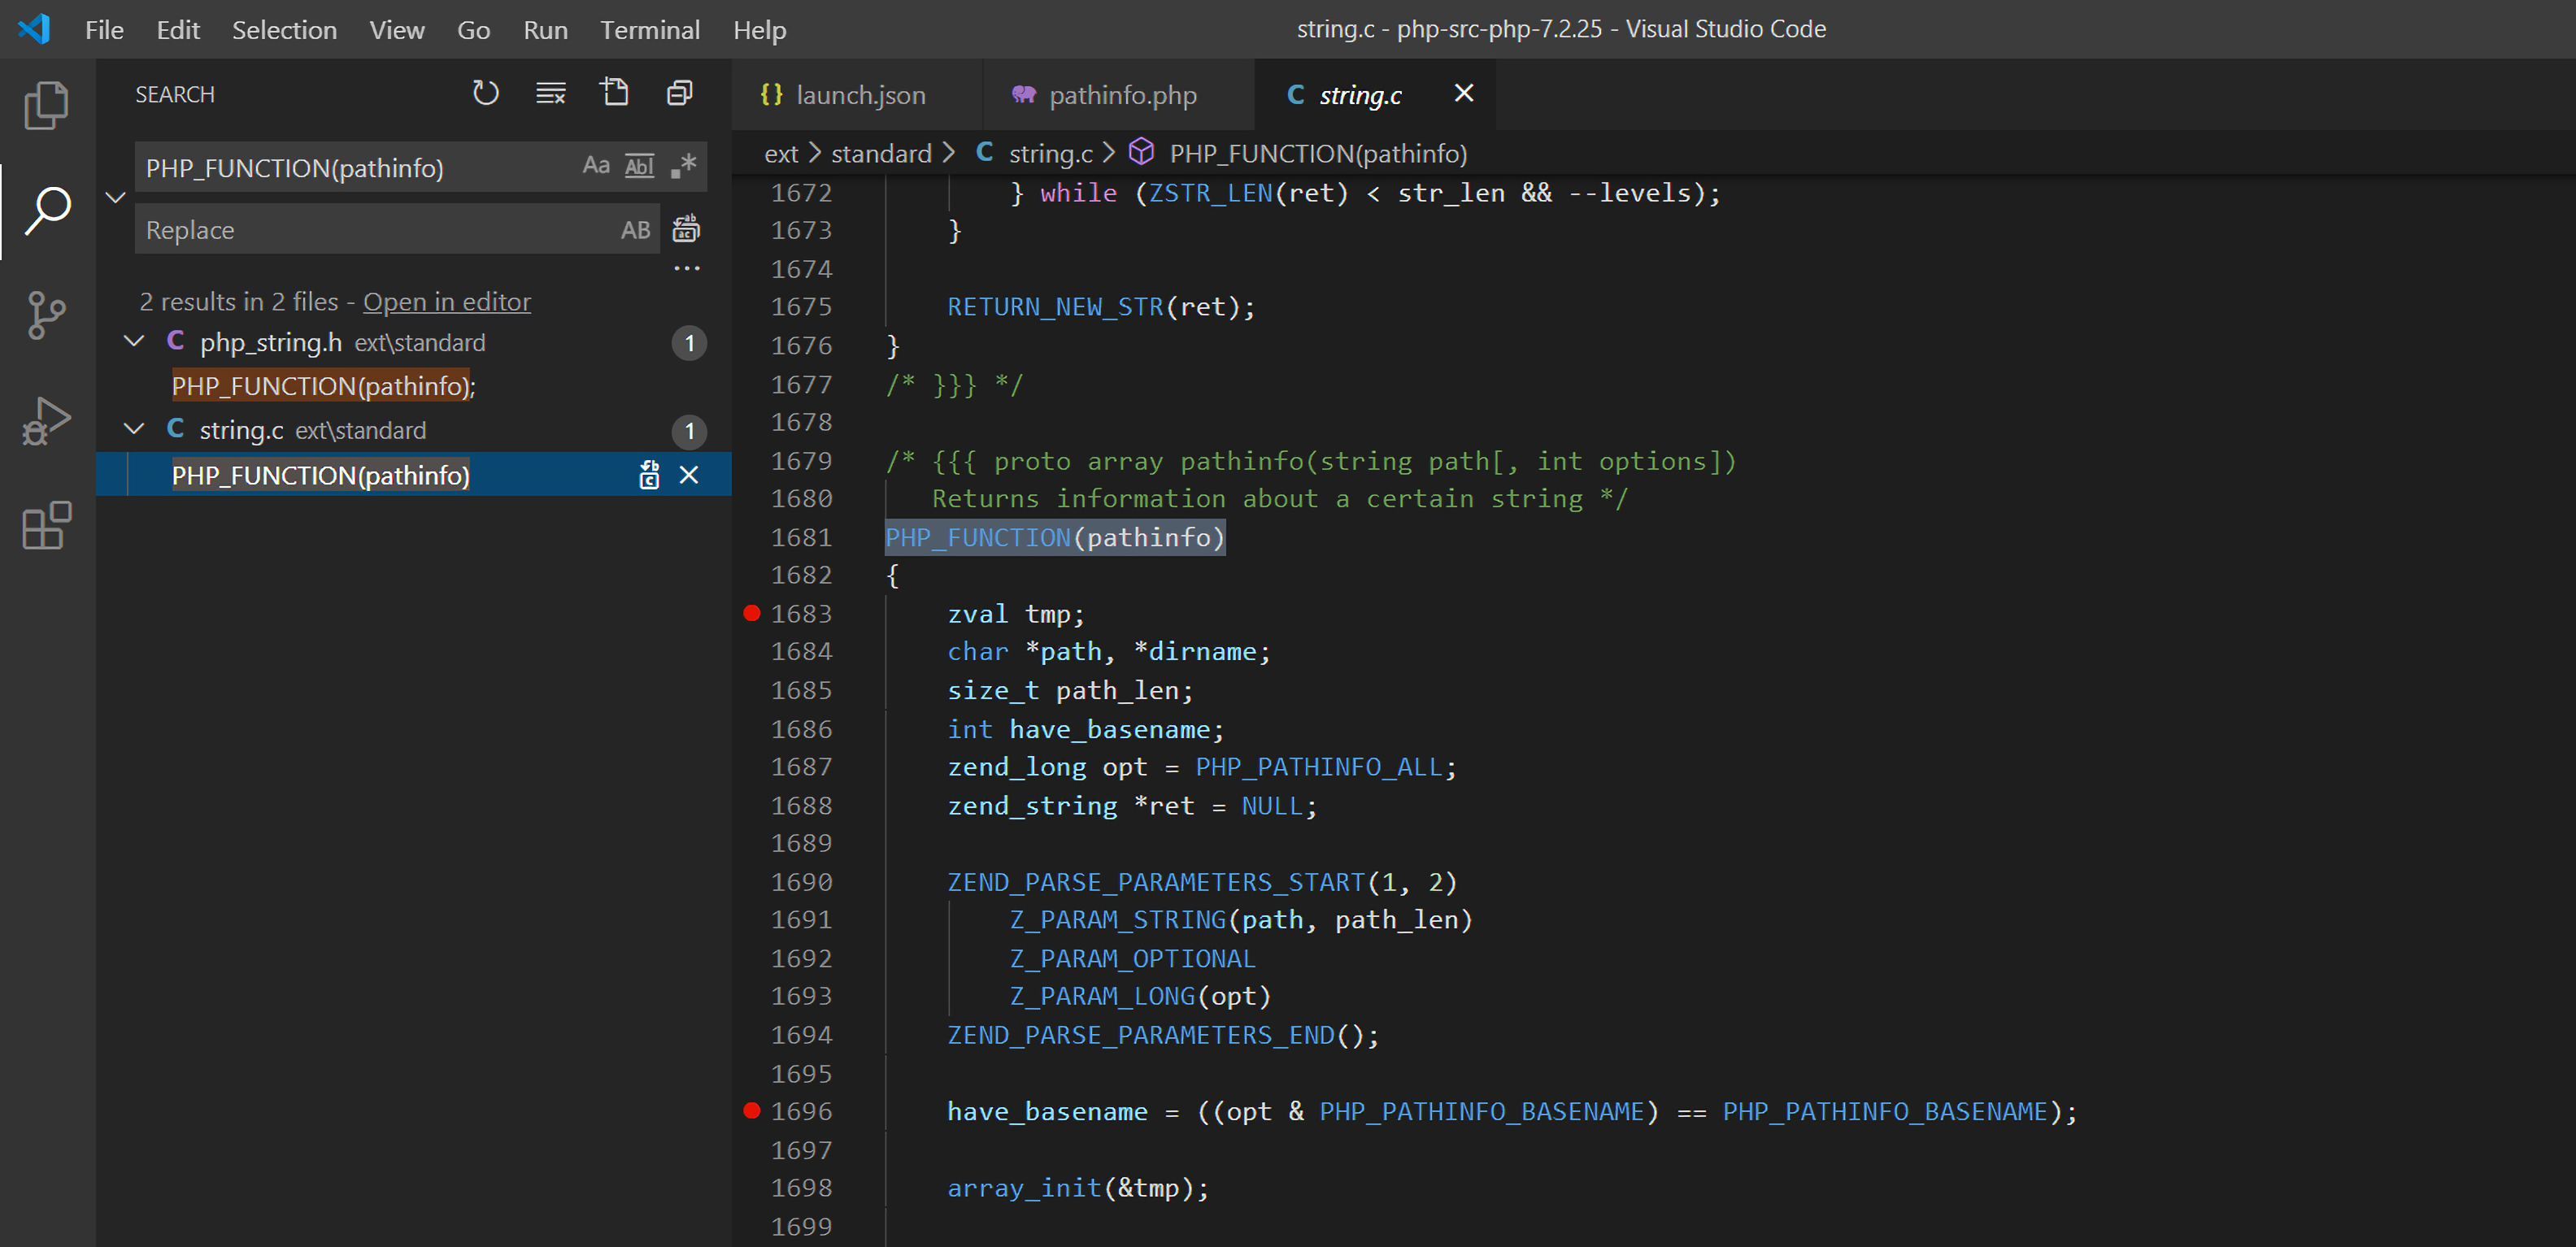Open the Explorer view in activity bar
This screenshot has height=1247, width=2576.
[46, 104]
